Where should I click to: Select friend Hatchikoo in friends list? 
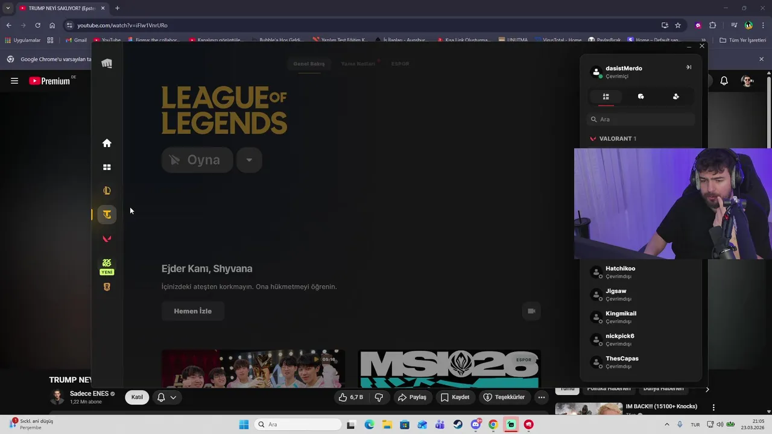[641, 272]
